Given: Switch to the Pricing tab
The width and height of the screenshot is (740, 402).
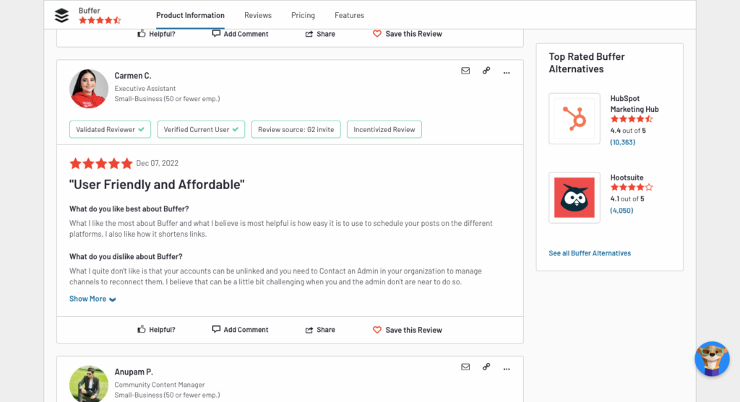Looking at the screenshot, I should tap(303, 15).
